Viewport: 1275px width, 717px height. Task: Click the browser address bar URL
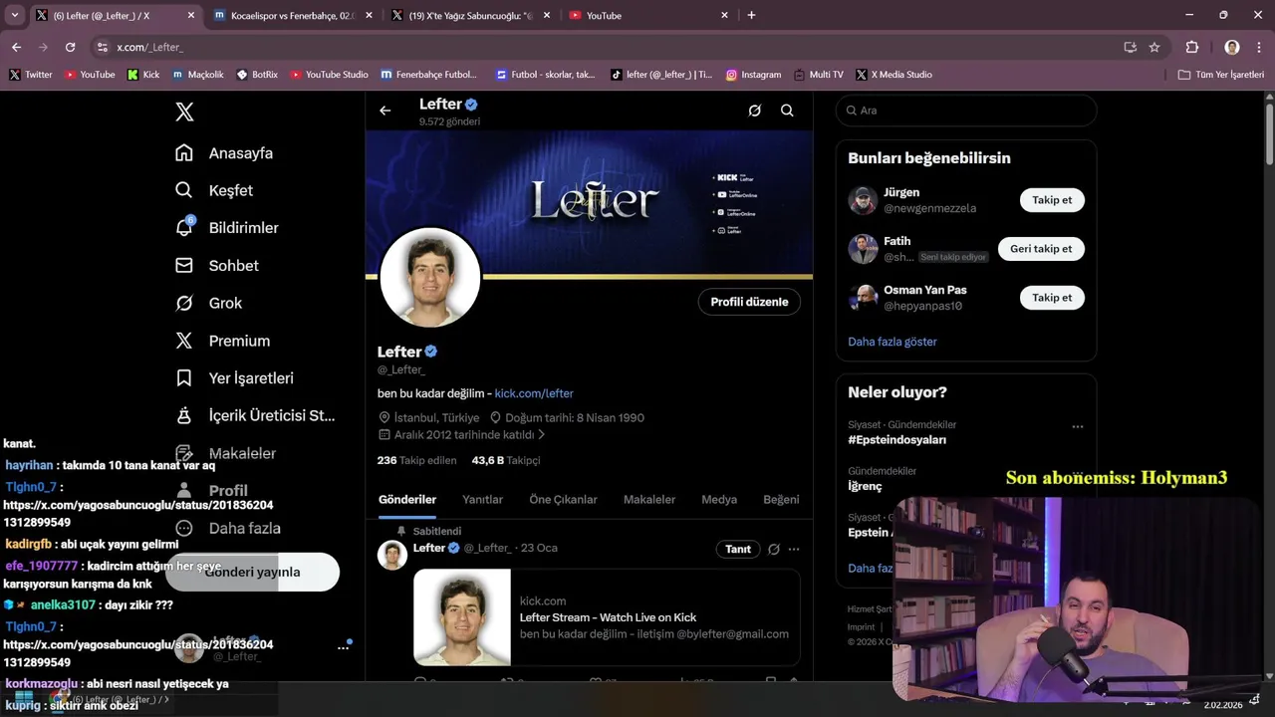149,47
